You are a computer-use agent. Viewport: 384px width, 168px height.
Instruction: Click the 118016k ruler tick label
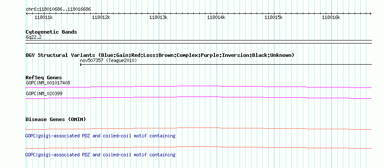point(331,17)
